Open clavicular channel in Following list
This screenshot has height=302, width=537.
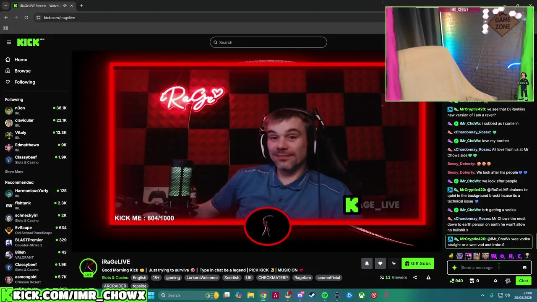[x=36, y=123]
